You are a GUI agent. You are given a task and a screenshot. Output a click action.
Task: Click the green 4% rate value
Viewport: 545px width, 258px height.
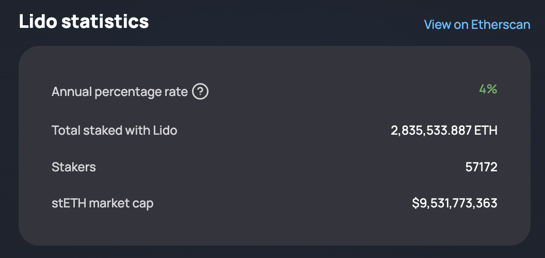(x=488, y=89)
